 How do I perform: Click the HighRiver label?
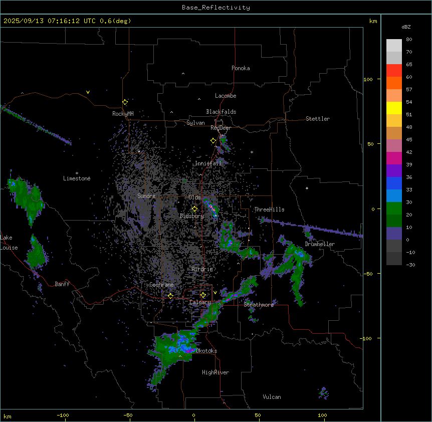coord(215,372)
